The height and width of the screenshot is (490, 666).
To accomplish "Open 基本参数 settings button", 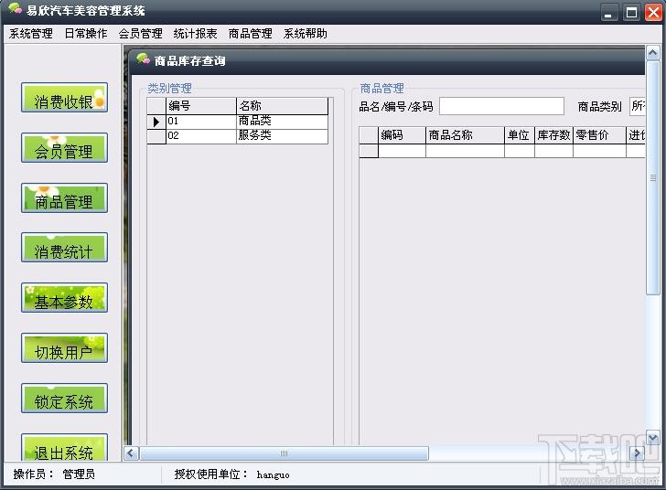I will (64, 298).
